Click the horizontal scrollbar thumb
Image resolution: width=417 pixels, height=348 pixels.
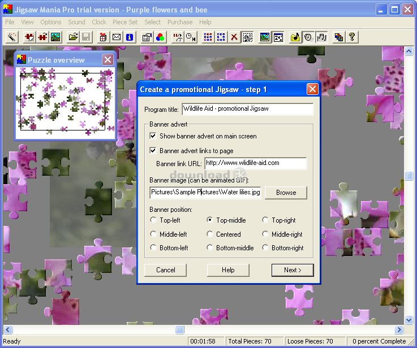pos(179,330)
